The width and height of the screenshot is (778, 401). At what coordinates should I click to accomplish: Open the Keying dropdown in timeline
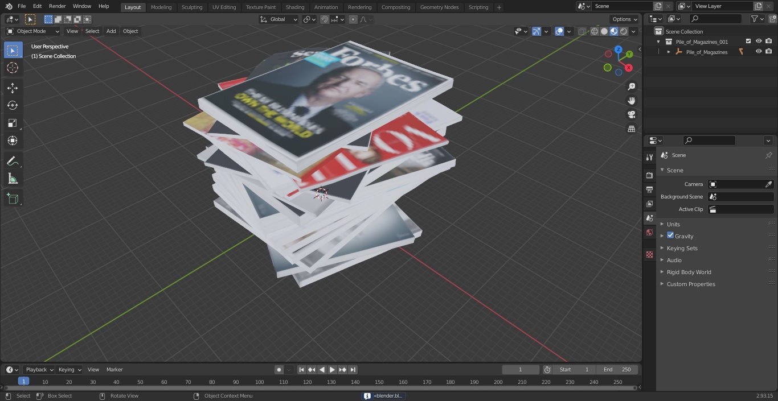[69, 370]
